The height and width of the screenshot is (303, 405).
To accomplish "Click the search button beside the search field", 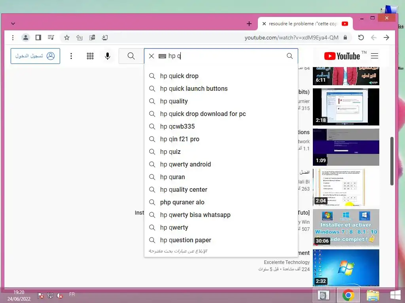I will (131, 56).
